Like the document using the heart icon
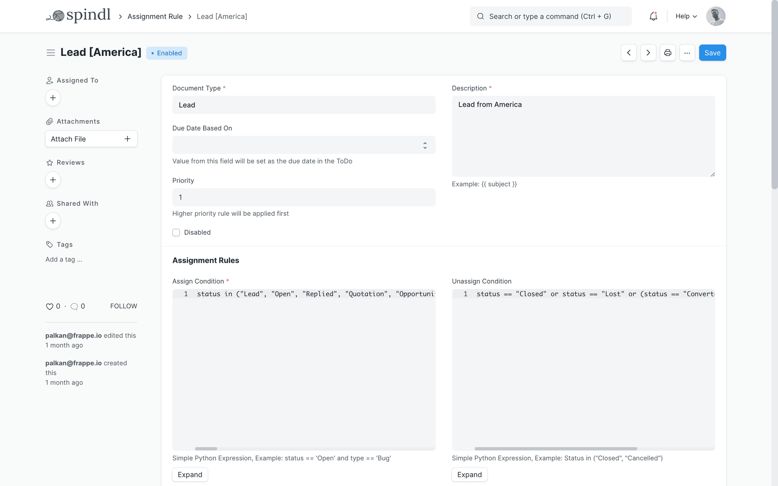778x486 pixels. [50, 306]
